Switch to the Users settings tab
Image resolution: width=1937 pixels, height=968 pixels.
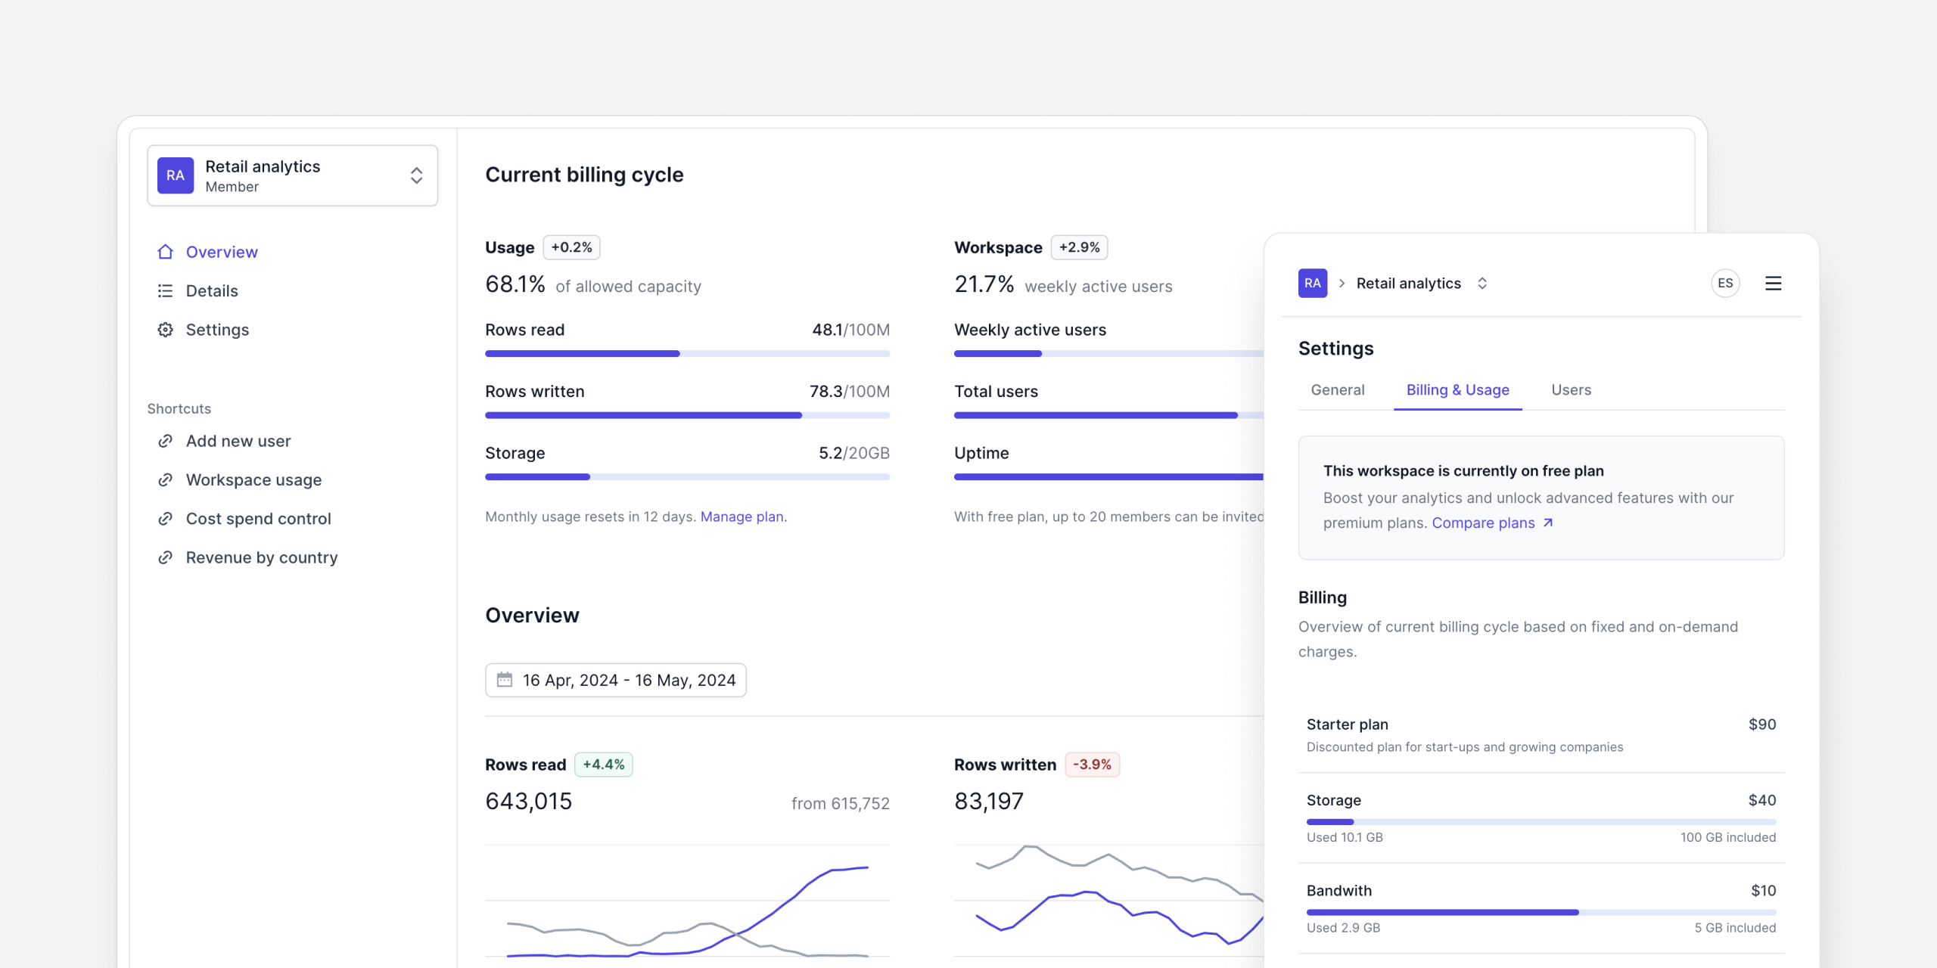(x=1571, y=390)
